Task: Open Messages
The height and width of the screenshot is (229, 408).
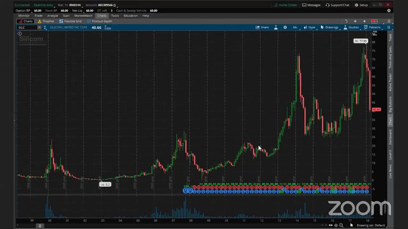Action: click(311, 5)
